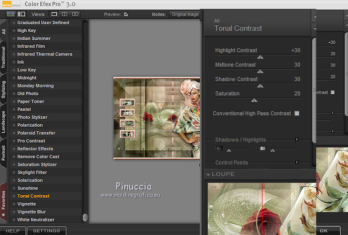Toggle the Preview checkbox
Screen dimensions: 348x235
[126, 14]
